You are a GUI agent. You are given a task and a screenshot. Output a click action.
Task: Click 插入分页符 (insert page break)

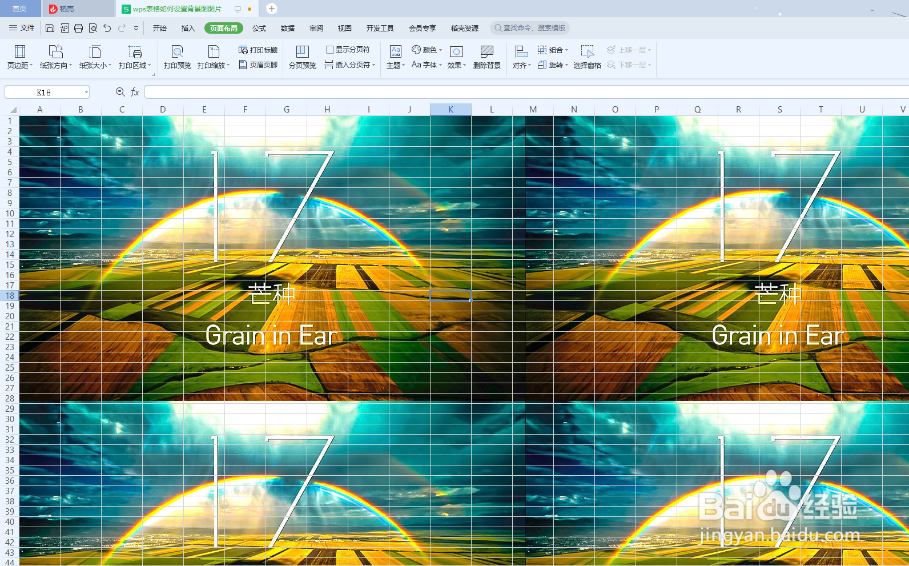coord(350,65)
